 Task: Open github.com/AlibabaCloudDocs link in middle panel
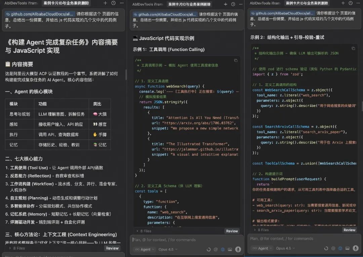click(165, 14)
